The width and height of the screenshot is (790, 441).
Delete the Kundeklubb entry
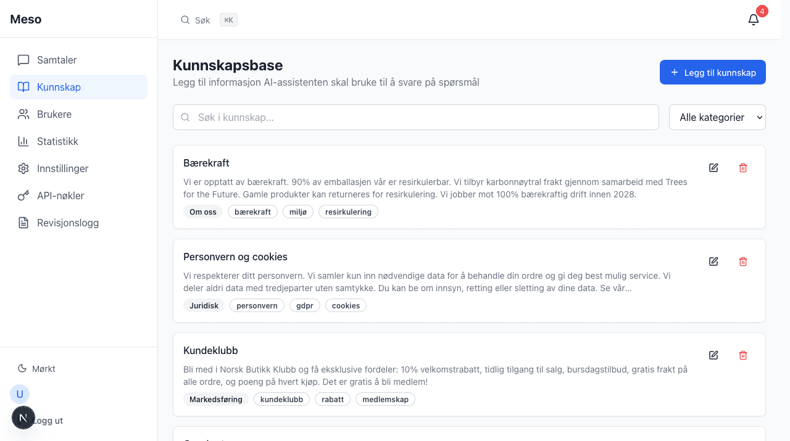click(x=743, y=355)
